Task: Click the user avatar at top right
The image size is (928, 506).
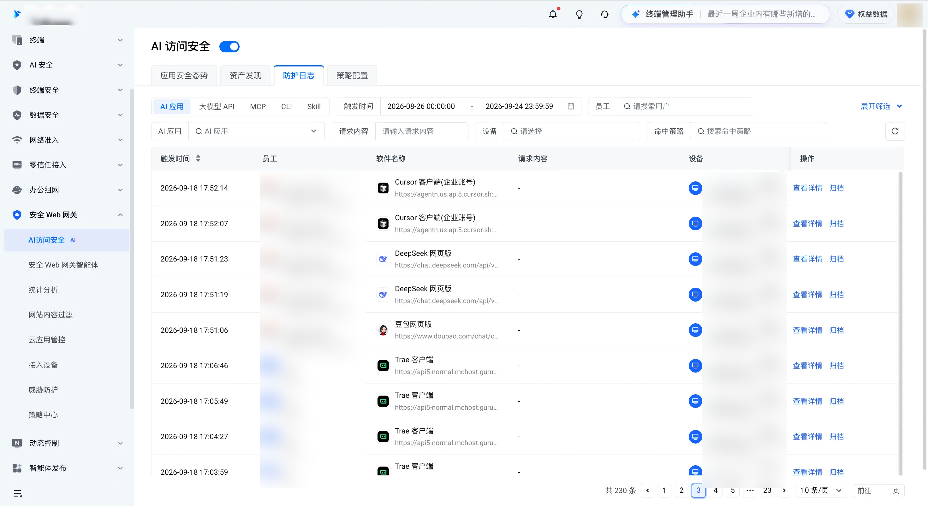Action: (910, 15)
